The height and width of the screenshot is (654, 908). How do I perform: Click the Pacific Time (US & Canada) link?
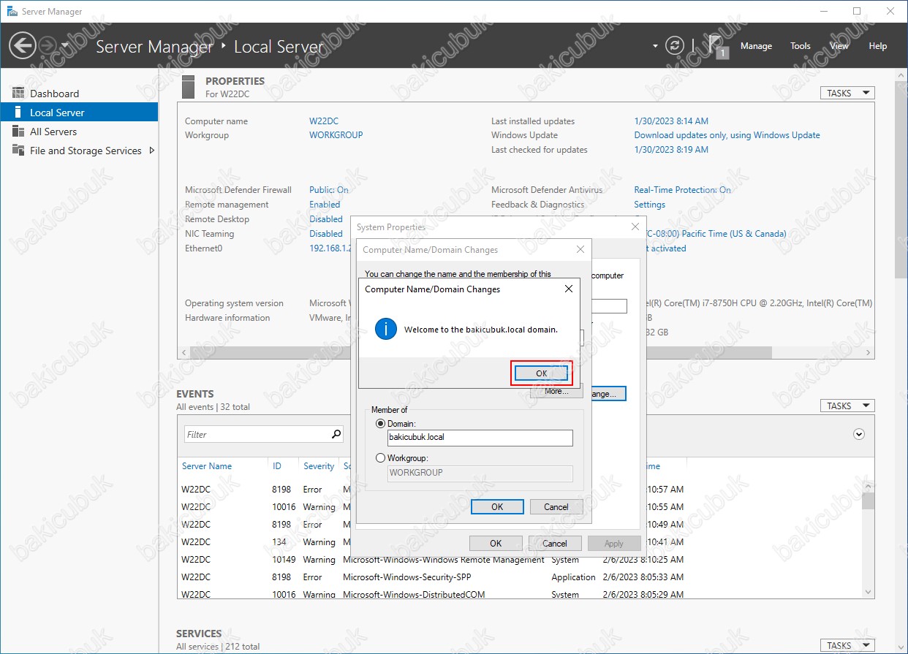[x=715, y=234]
